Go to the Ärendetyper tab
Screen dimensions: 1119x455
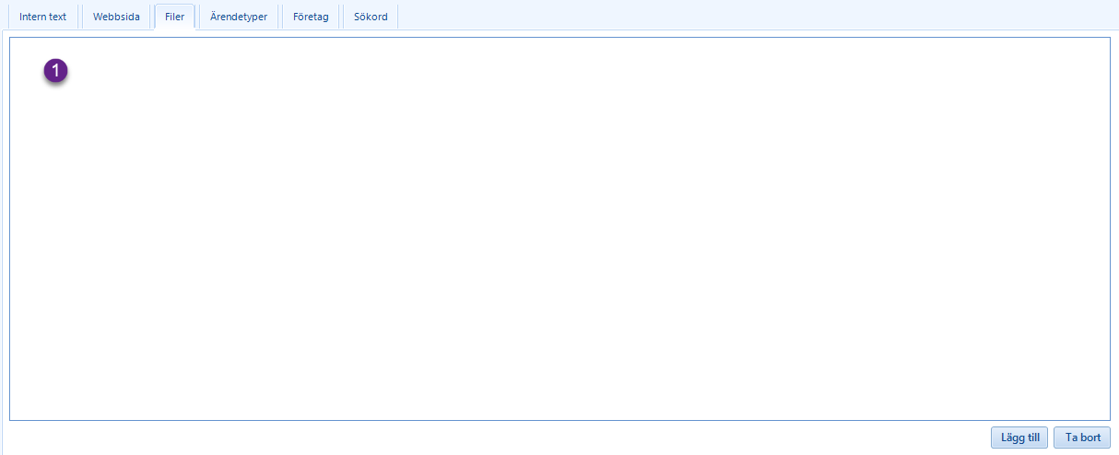tap(238, 17)
